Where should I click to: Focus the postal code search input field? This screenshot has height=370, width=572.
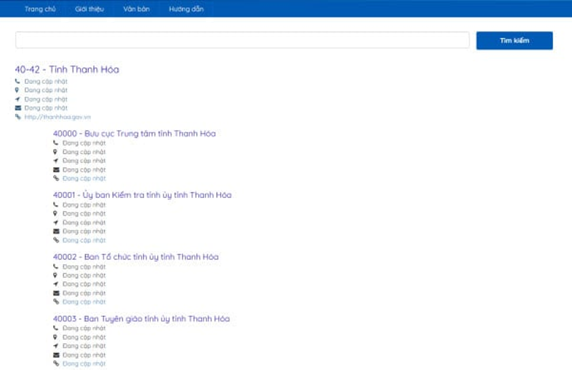pos(242,40)
